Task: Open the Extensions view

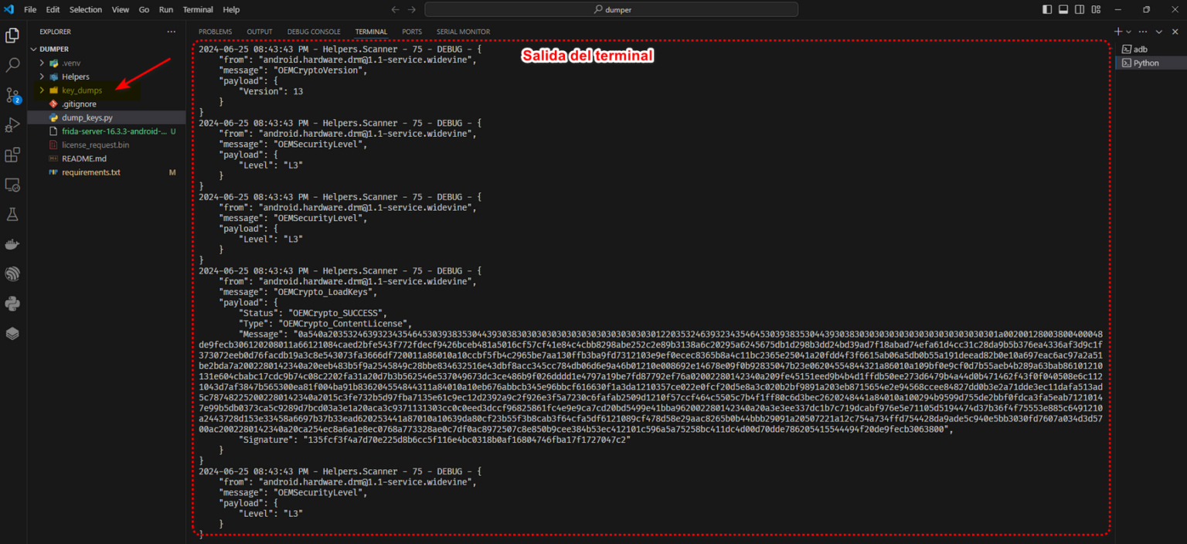Action: point(12,155)
